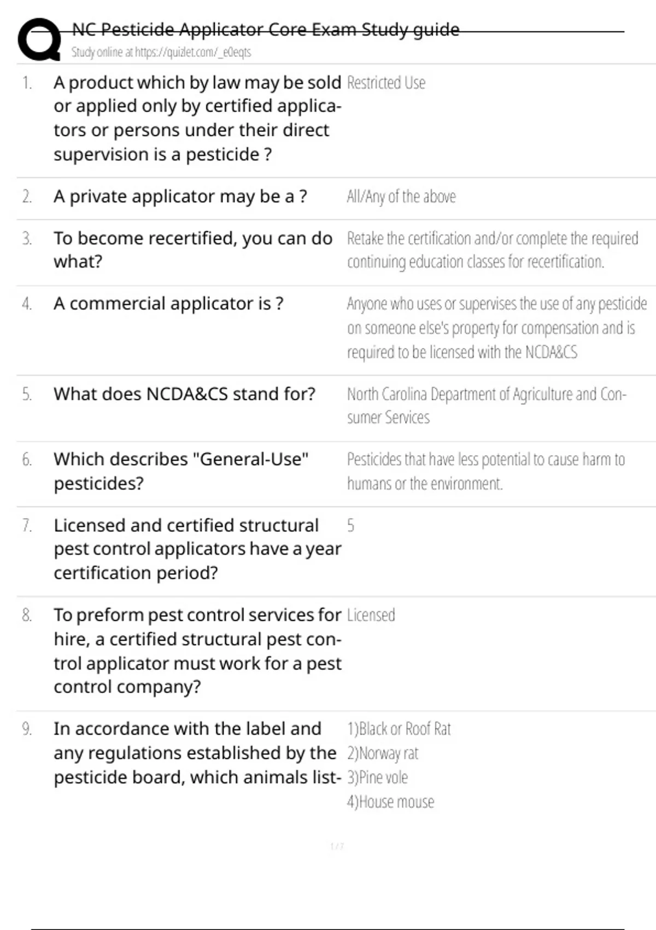The height and width of the screenshot is (930, 656).
Task: Select the "General-Use" pesticides question
Action: [x=181, y=471]
